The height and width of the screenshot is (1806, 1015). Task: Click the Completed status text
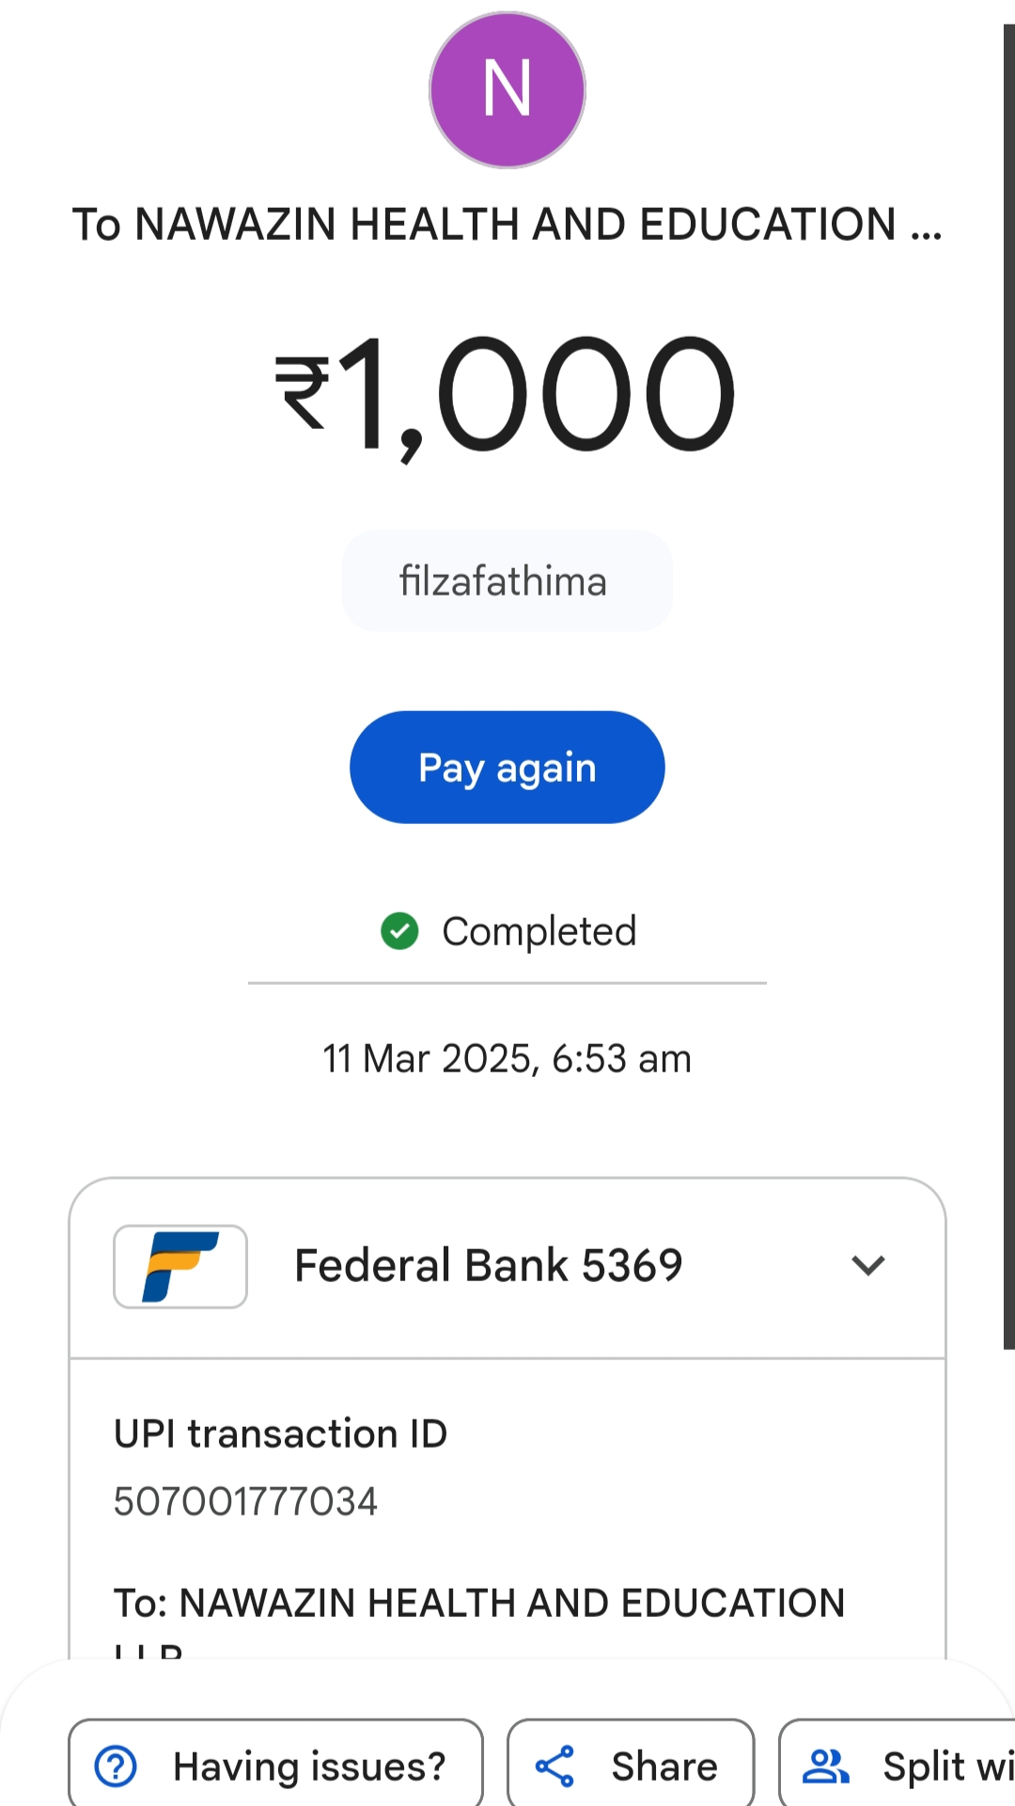539,931
